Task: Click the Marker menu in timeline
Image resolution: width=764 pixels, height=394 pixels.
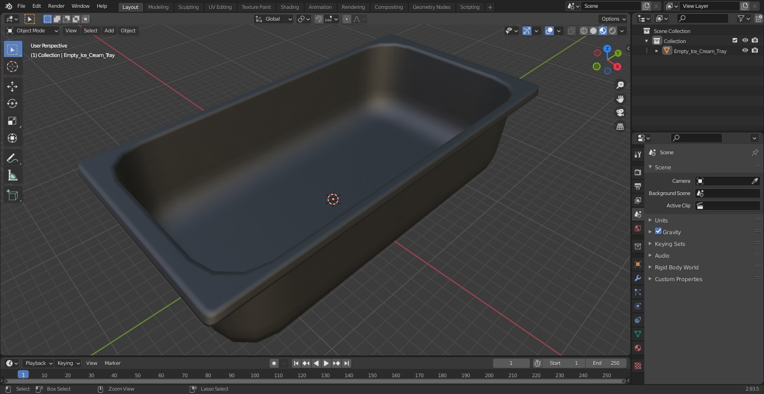Action: pyautogui.click(x=112, y=363)
